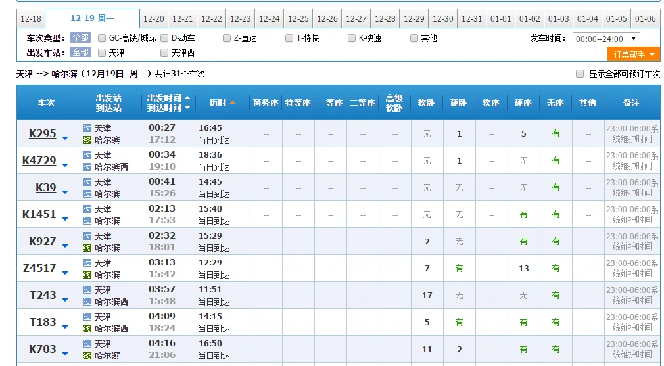
Task: Check the 其他 train type box
Action: click(x=414, y=39)
